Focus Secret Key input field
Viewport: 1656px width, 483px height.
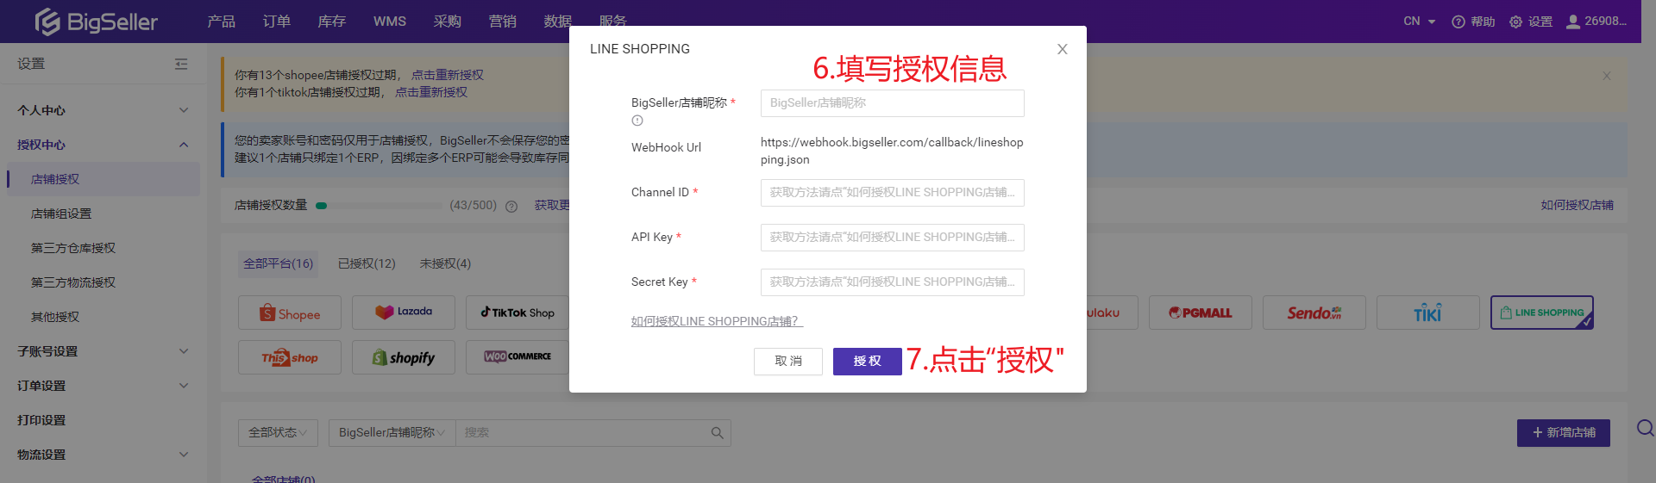point(892,282)
